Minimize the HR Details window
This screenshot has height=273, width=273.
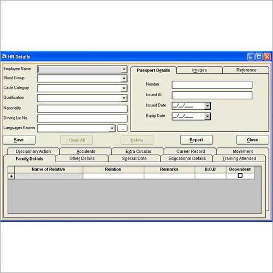[x=251, y=57]
